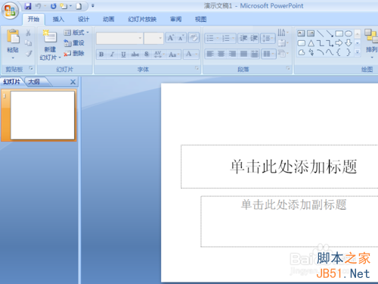The image size is (378, 284).
Task: Increase list indent level
Action: point(254,38)
